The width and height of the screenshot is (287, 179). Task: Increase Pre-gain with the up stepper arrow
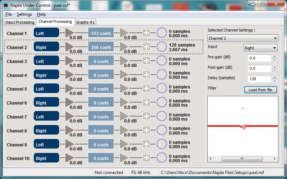click(274, 57)
